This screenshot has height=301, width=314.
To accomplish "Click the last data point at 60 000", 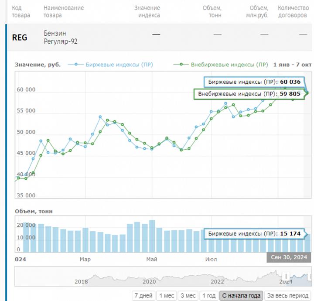I will (307, 93).
